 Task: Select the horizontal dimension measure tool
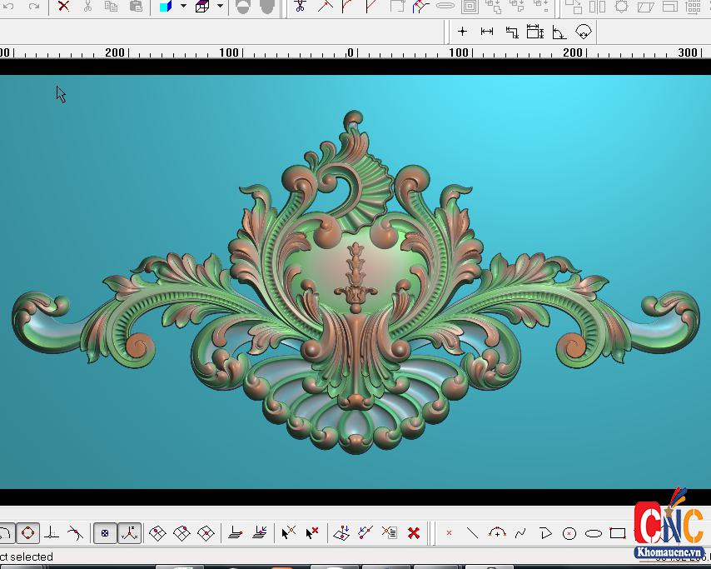[x=487, y=32]
